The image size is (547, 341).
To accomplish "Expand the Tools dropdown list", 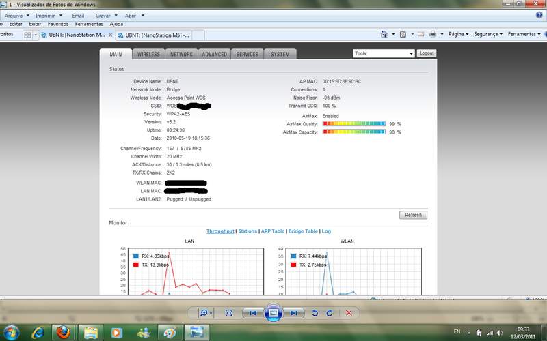I will 384,53.
